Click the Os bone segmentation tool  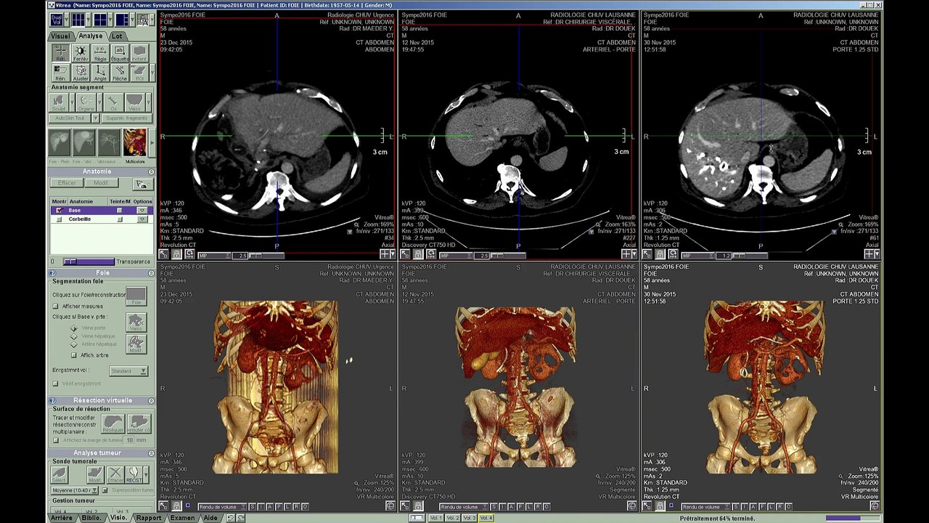pyautogui.click(x=112, y=102)
